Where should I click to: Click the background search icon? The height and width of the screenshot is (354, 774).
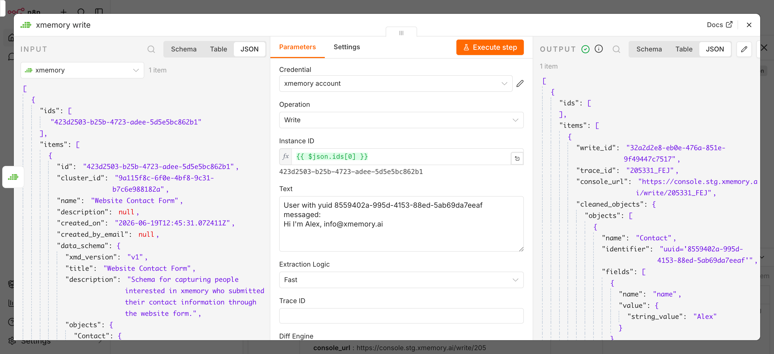tap(81, 12)
